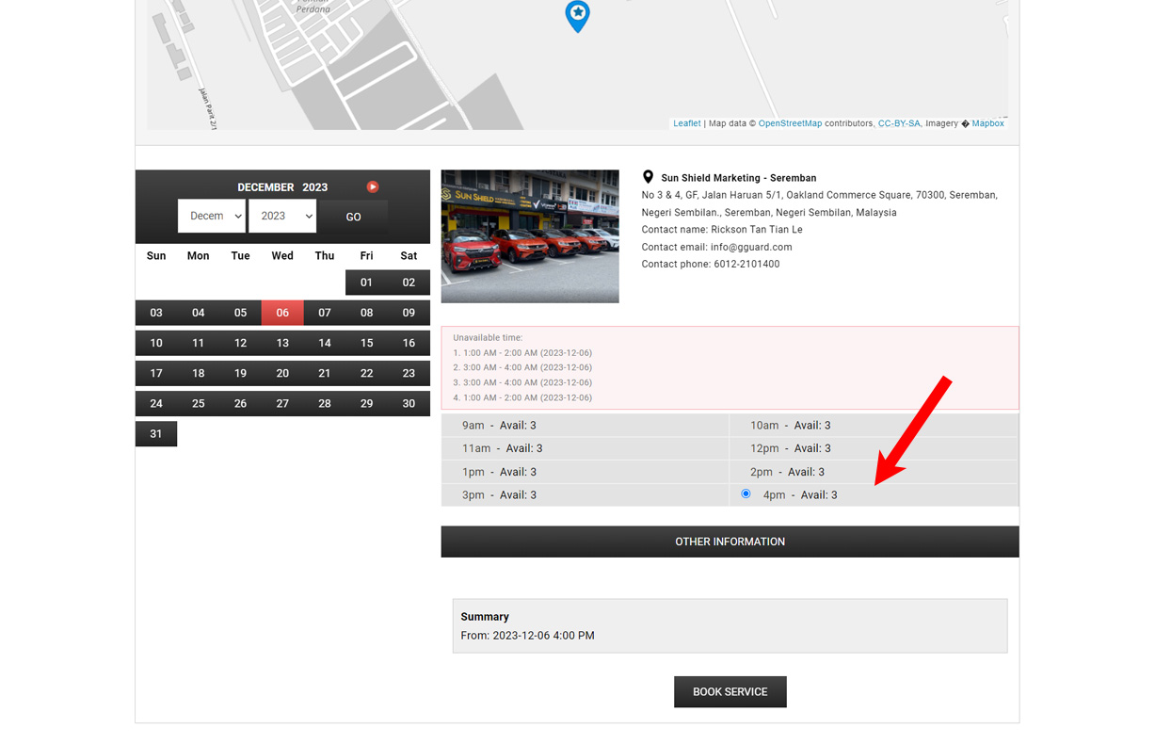Choose December 31 on the calendar
The height and width of the screenshot is (744, 1155).
coord(156,434)
